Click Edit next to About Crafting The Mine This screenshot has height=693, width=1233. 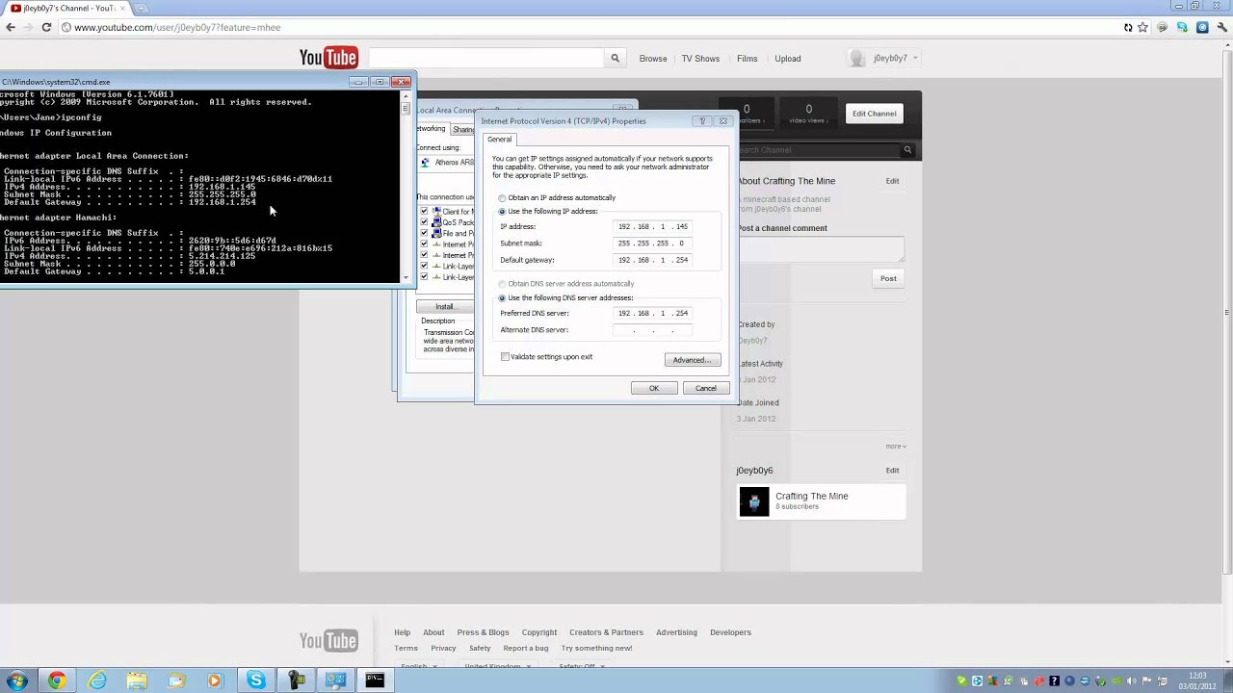click(892, 181)
